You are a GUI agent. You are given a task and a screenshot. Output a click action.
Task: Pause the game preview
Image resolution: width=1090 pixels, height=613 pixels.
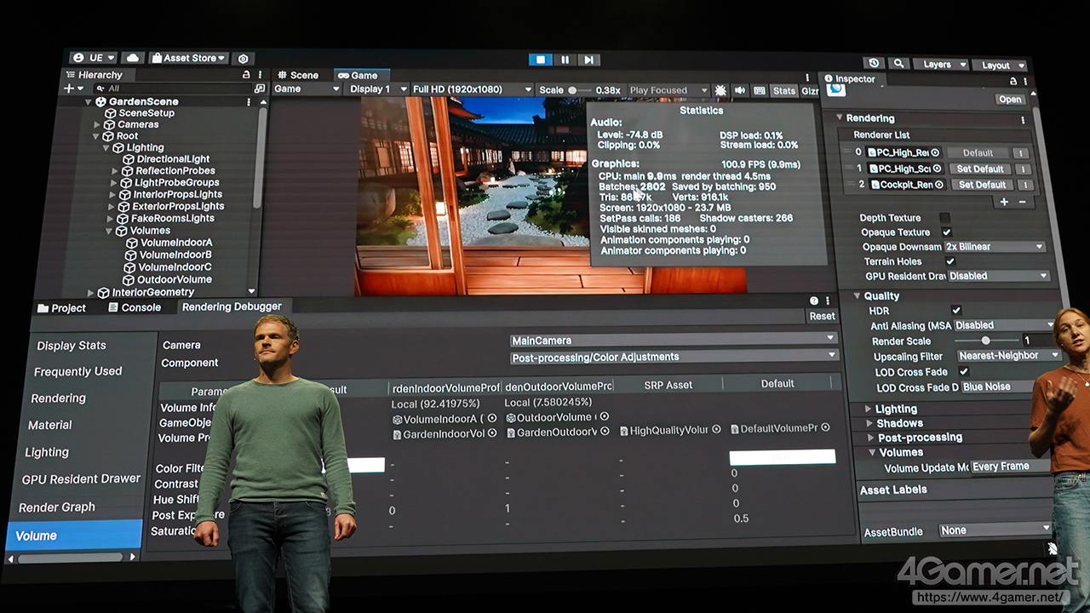click(565, 60)
